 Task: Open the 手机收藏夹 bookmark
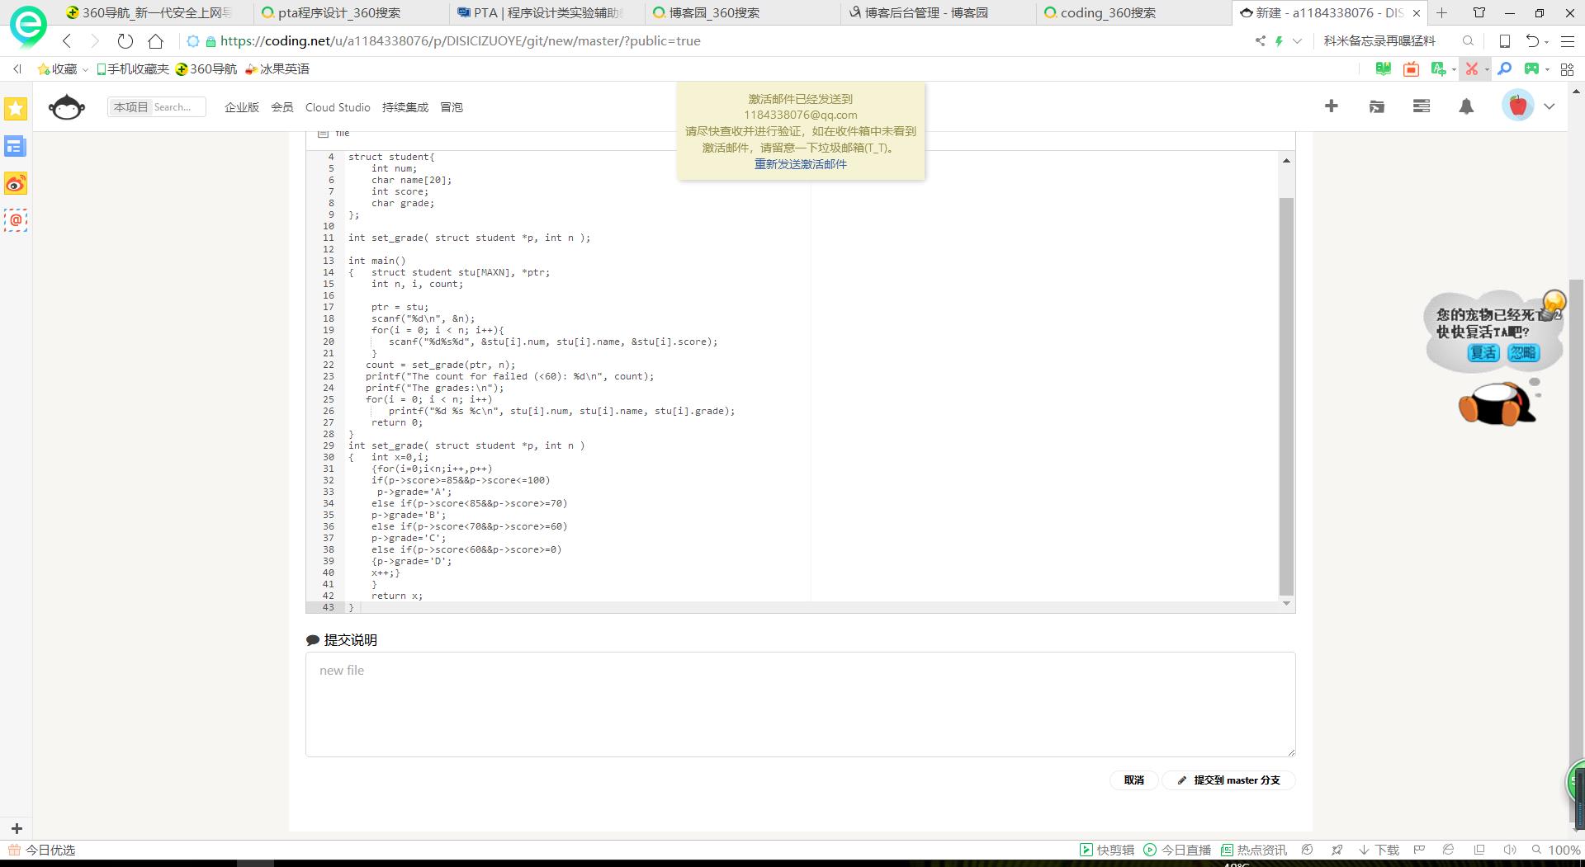(133, 69)
